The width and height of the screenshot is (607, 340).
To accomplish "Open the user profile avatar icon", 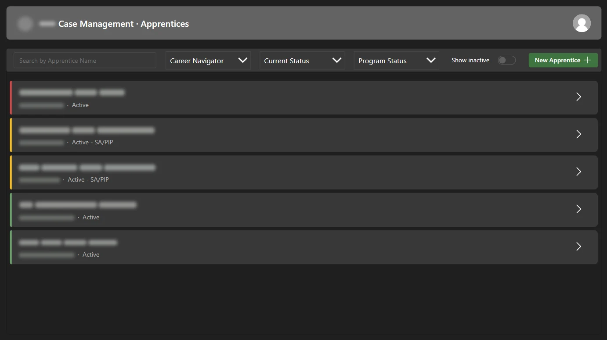I will pyautogui.click(x=582, y=23).
